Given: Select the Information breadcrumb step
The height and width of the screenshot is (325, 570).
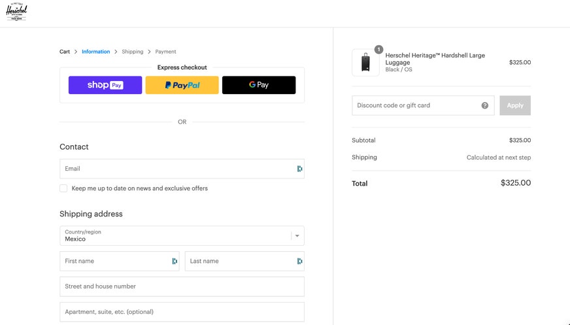Looking at the screenshot, I should 95,52.
